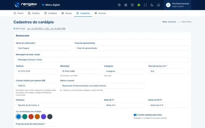Click the user avatar letter A
Screen dimensions: 205x128
[x=168, y=5]
